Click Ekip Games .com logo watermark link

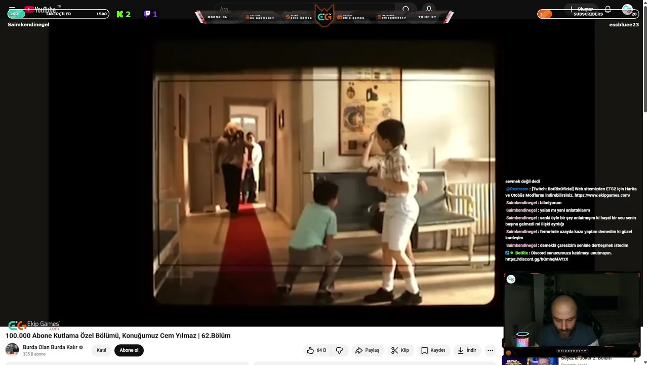pos(34,325)
